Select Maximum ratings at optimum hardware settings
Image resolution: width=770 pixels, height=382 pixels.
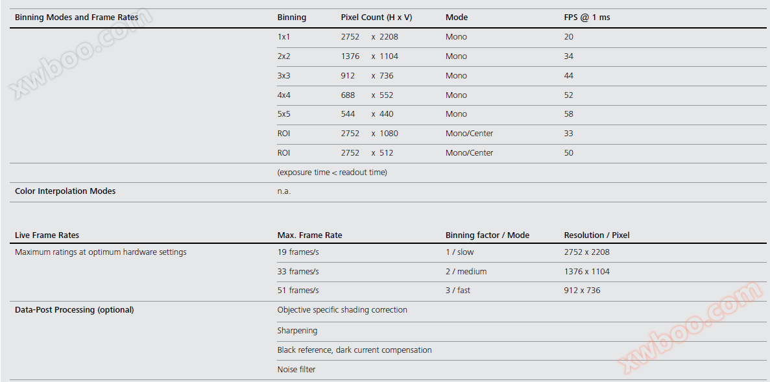pyautogui.click(x=101, y=252)
